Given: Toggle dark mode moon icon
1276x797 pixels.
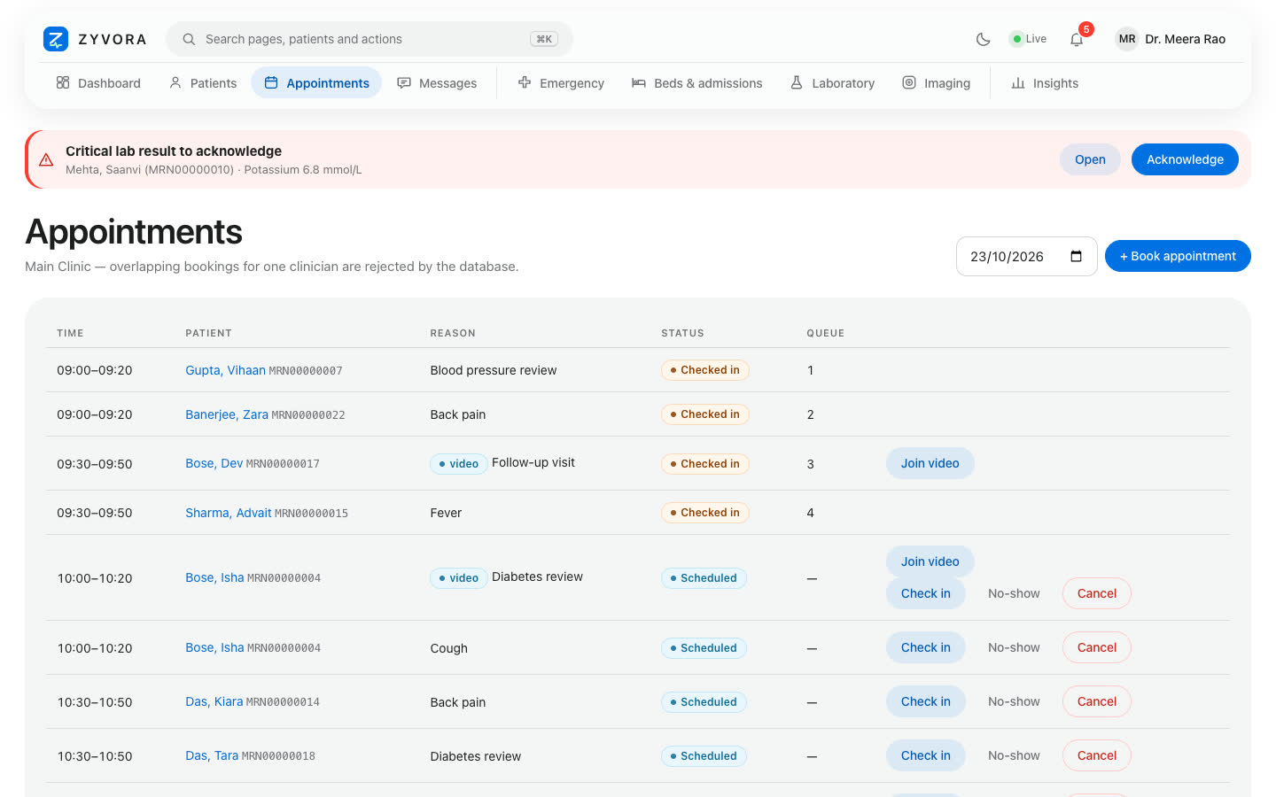Looking at the screenshot, I should click(983, 39).
